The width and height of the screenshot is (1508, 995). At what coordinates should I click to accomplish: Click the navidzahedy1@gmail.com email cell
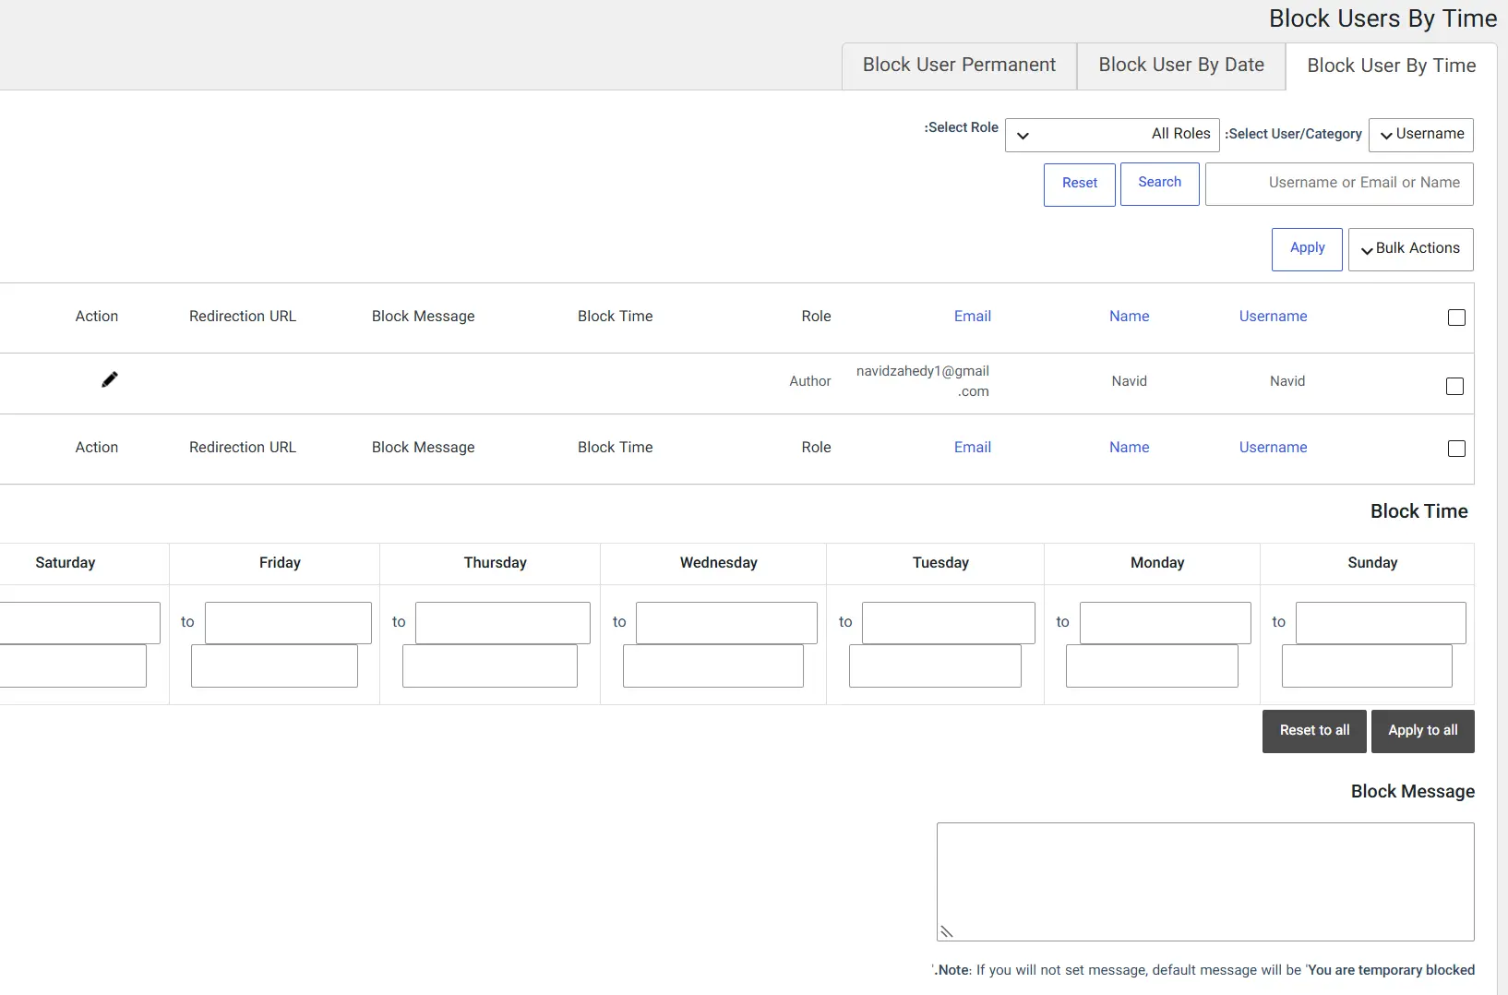[x=923, y=381]
